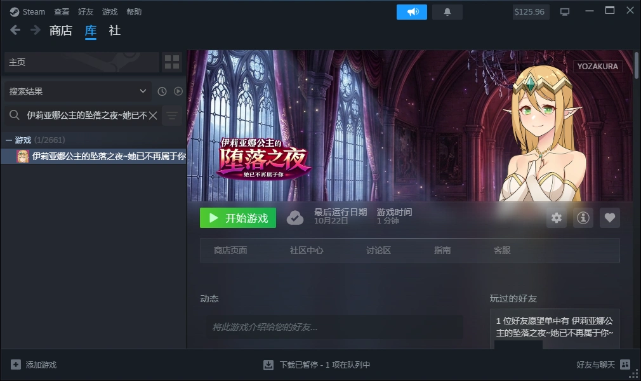Open the 讨论区 link
The image size is (641, 381).
coord(378,250)
